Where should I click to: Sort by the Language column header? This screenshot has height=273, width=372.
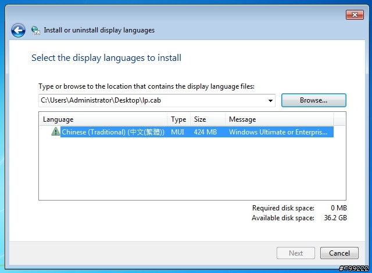pyautogui.click(x=103, y=119)
